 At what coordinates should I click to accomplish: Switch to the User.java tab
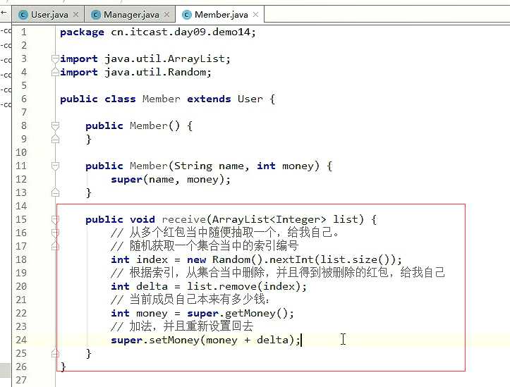click(x=49, y=15)
